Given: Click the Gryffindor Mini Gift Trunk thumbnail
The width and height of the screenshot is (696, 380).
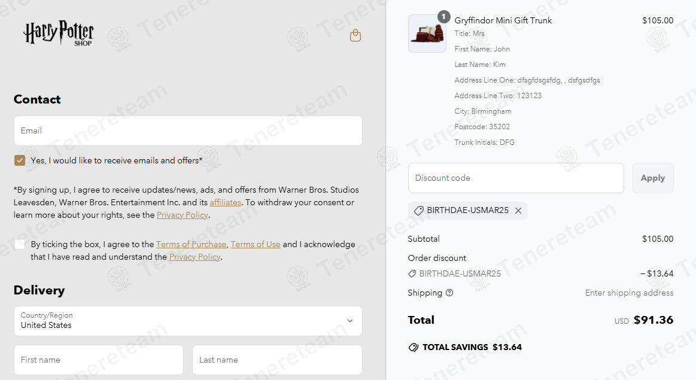Looking at the screenshot, I should click(x=427, y=34).
